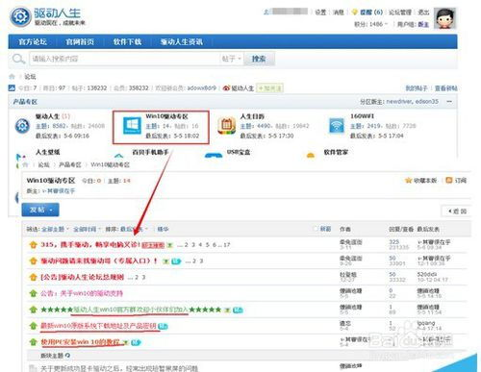
Task: Click moderator edson35 link
Action: click(x=426, y=101)
